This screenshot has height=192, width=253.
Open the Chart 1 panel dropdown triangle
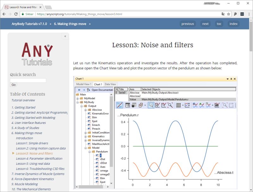[227, 79]
